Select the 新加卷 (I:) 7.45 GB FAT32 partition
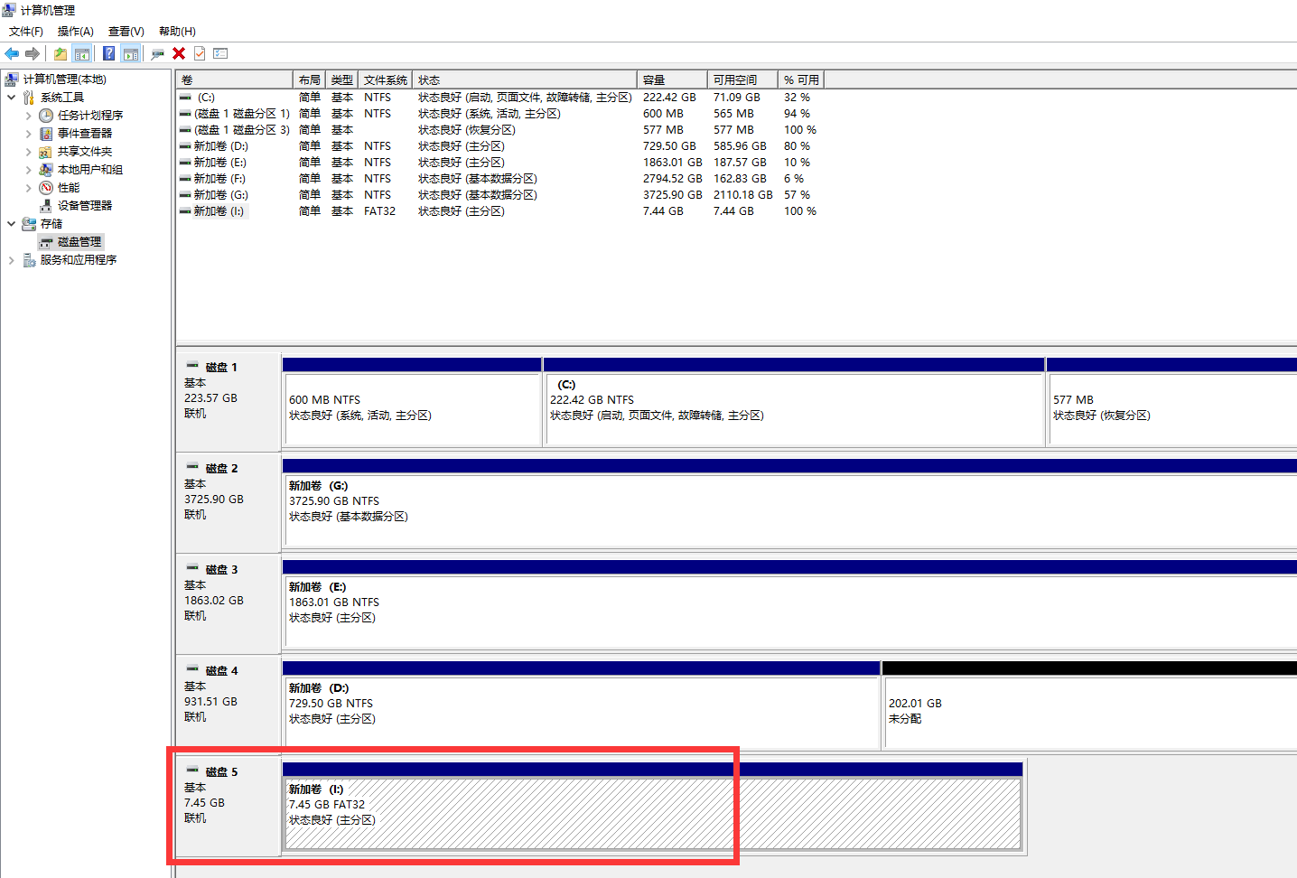This screenshot has width=1297, height=878. (x=652, y=806)
